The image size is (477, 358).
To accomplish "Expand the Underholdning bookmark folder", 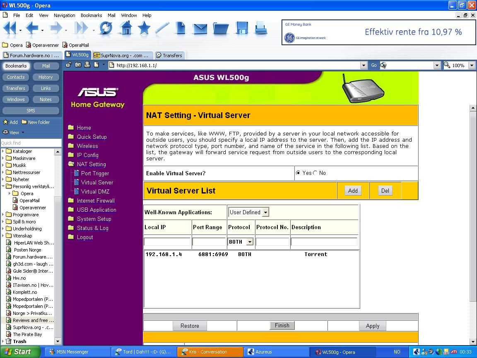I will tap(3, 229).
